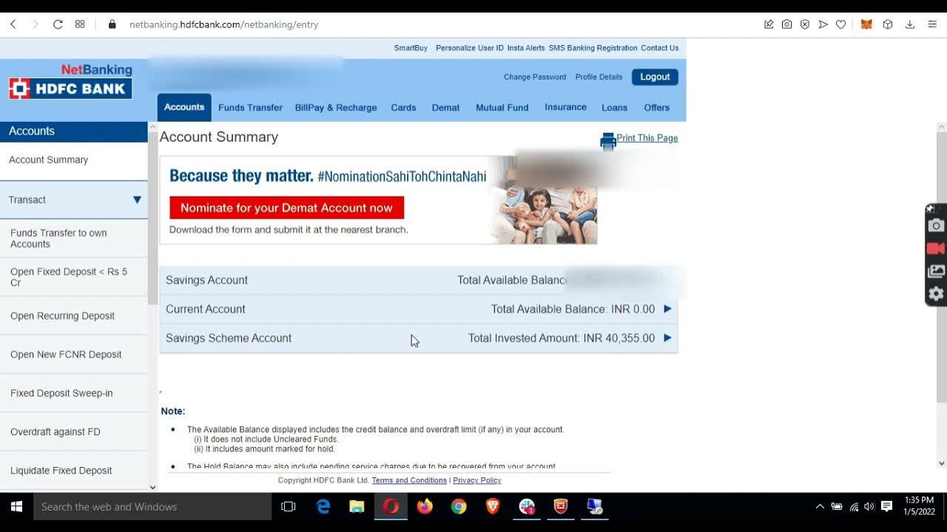Screen dimensions: 947x532
Task: Open the Loans tab
Action: [614, 107]
